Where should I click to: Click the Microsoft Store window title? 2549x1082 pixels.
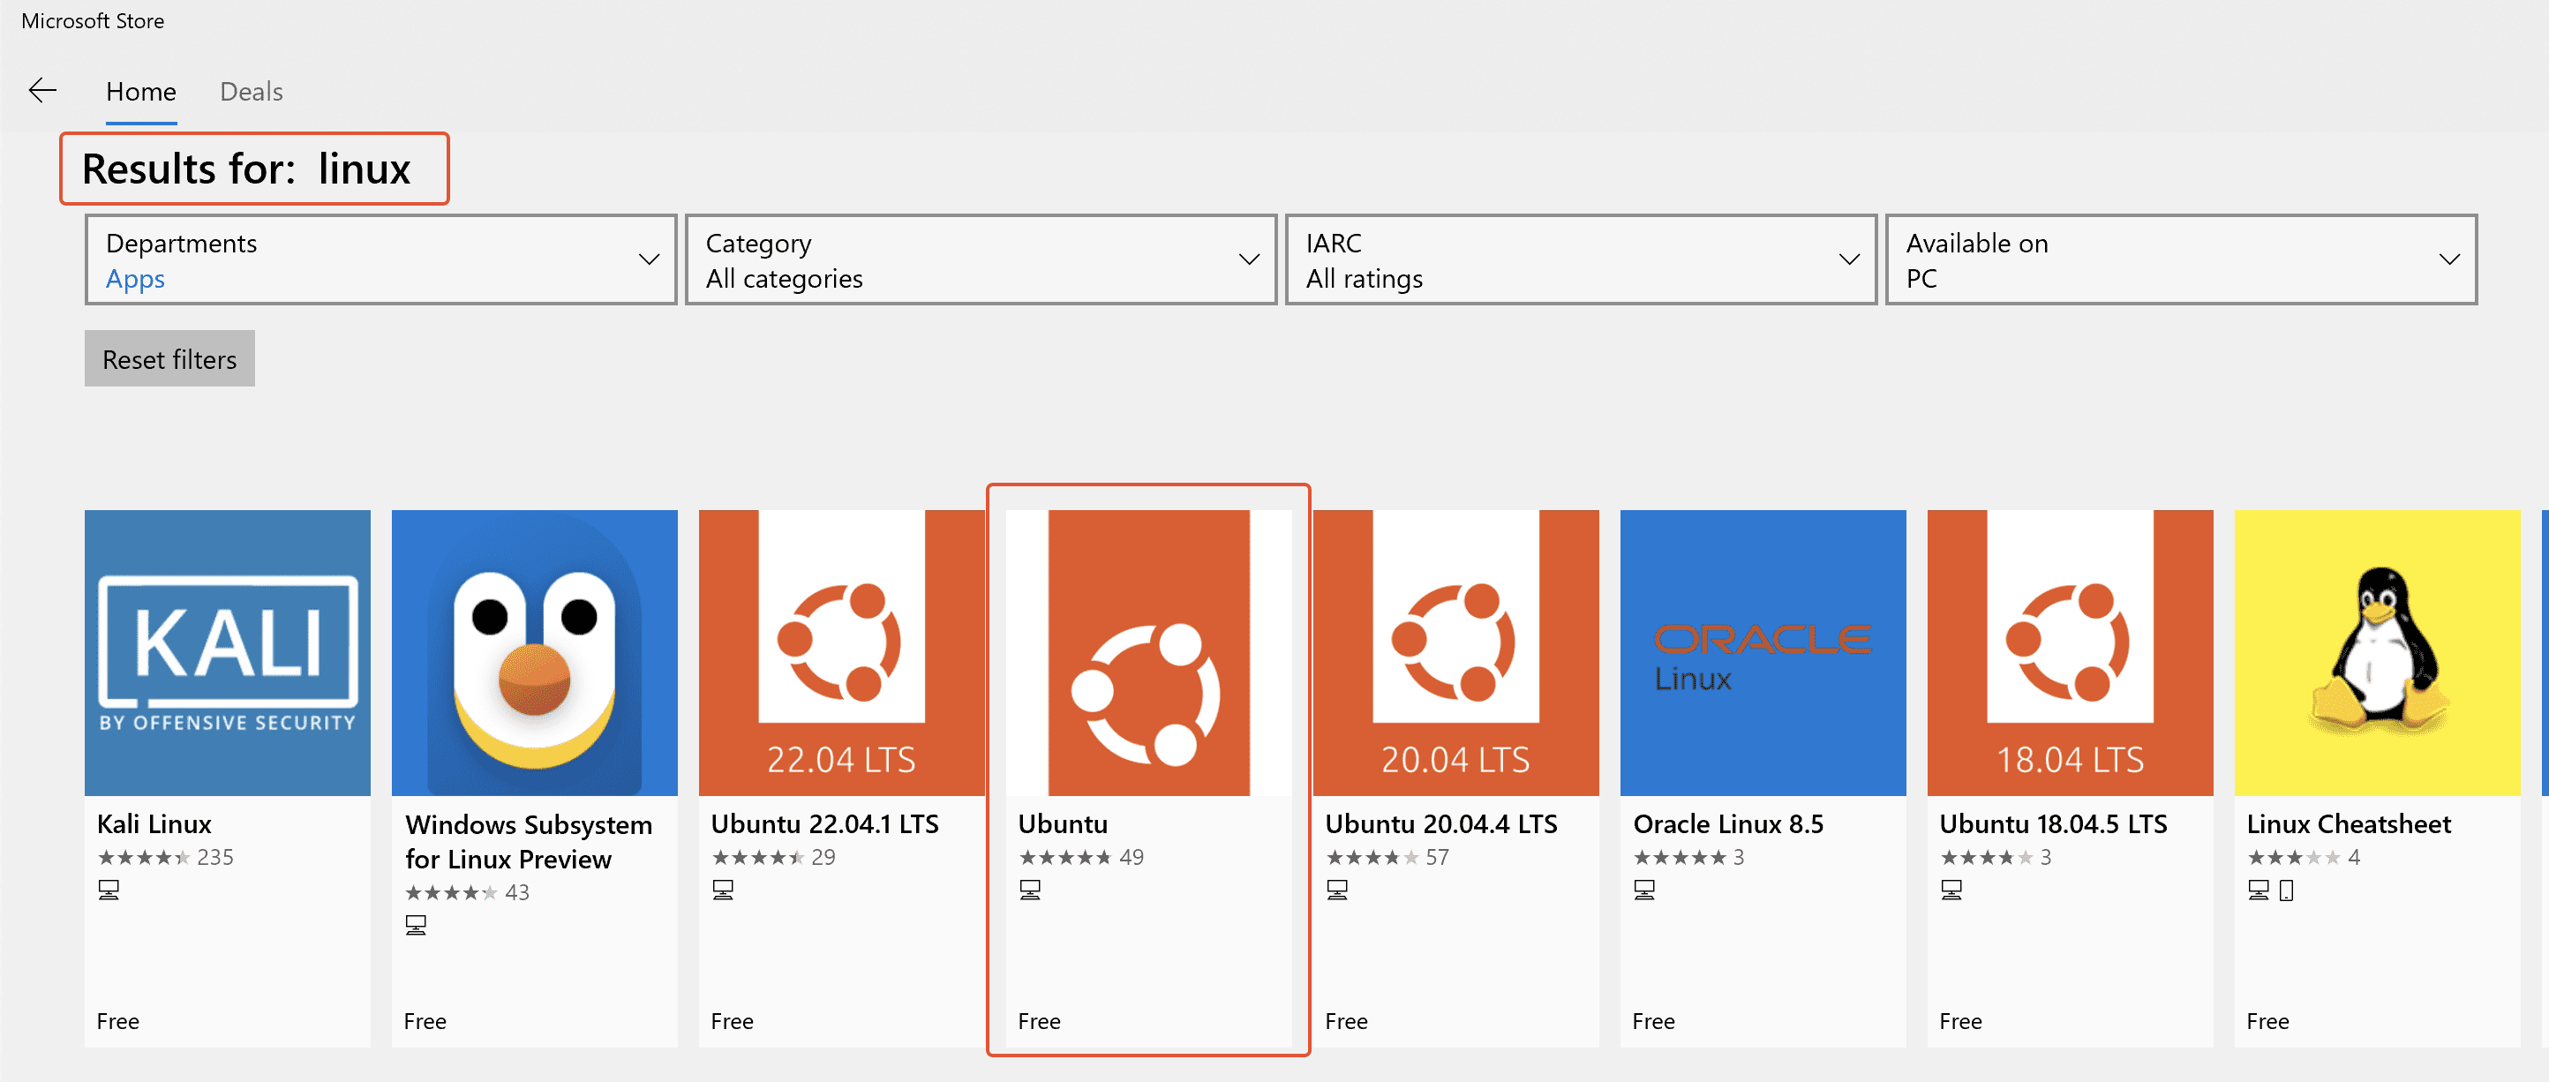click(93, 21)
